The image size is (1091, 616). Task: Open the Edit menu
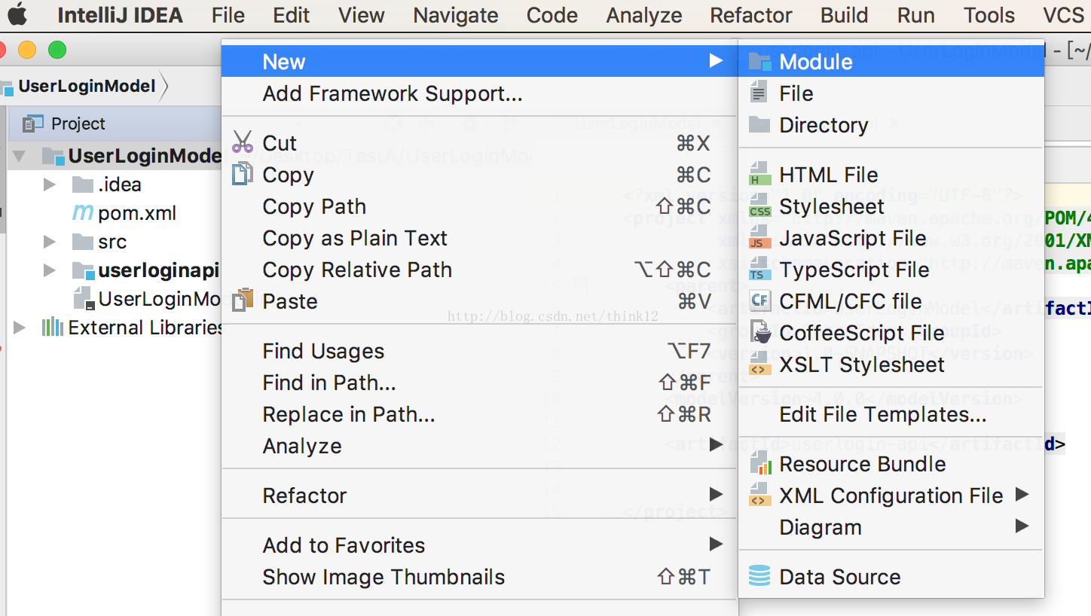[292, 15]
